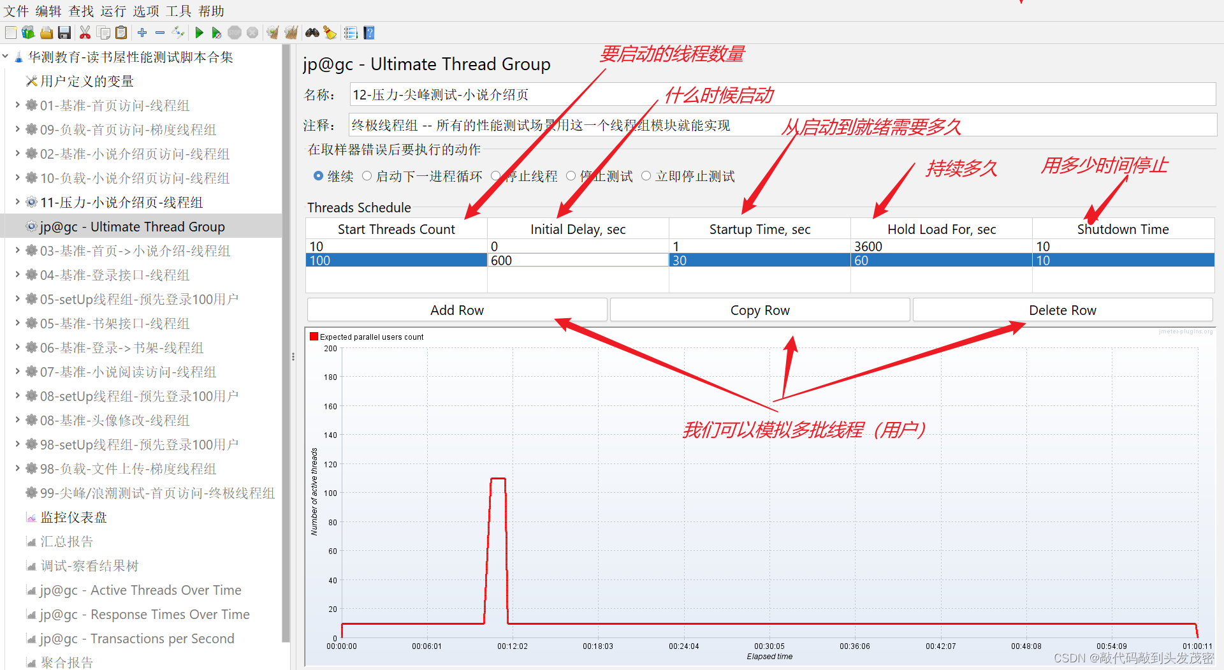
Task: Click the Start Threads Count column header
Action: pos(397,229)
